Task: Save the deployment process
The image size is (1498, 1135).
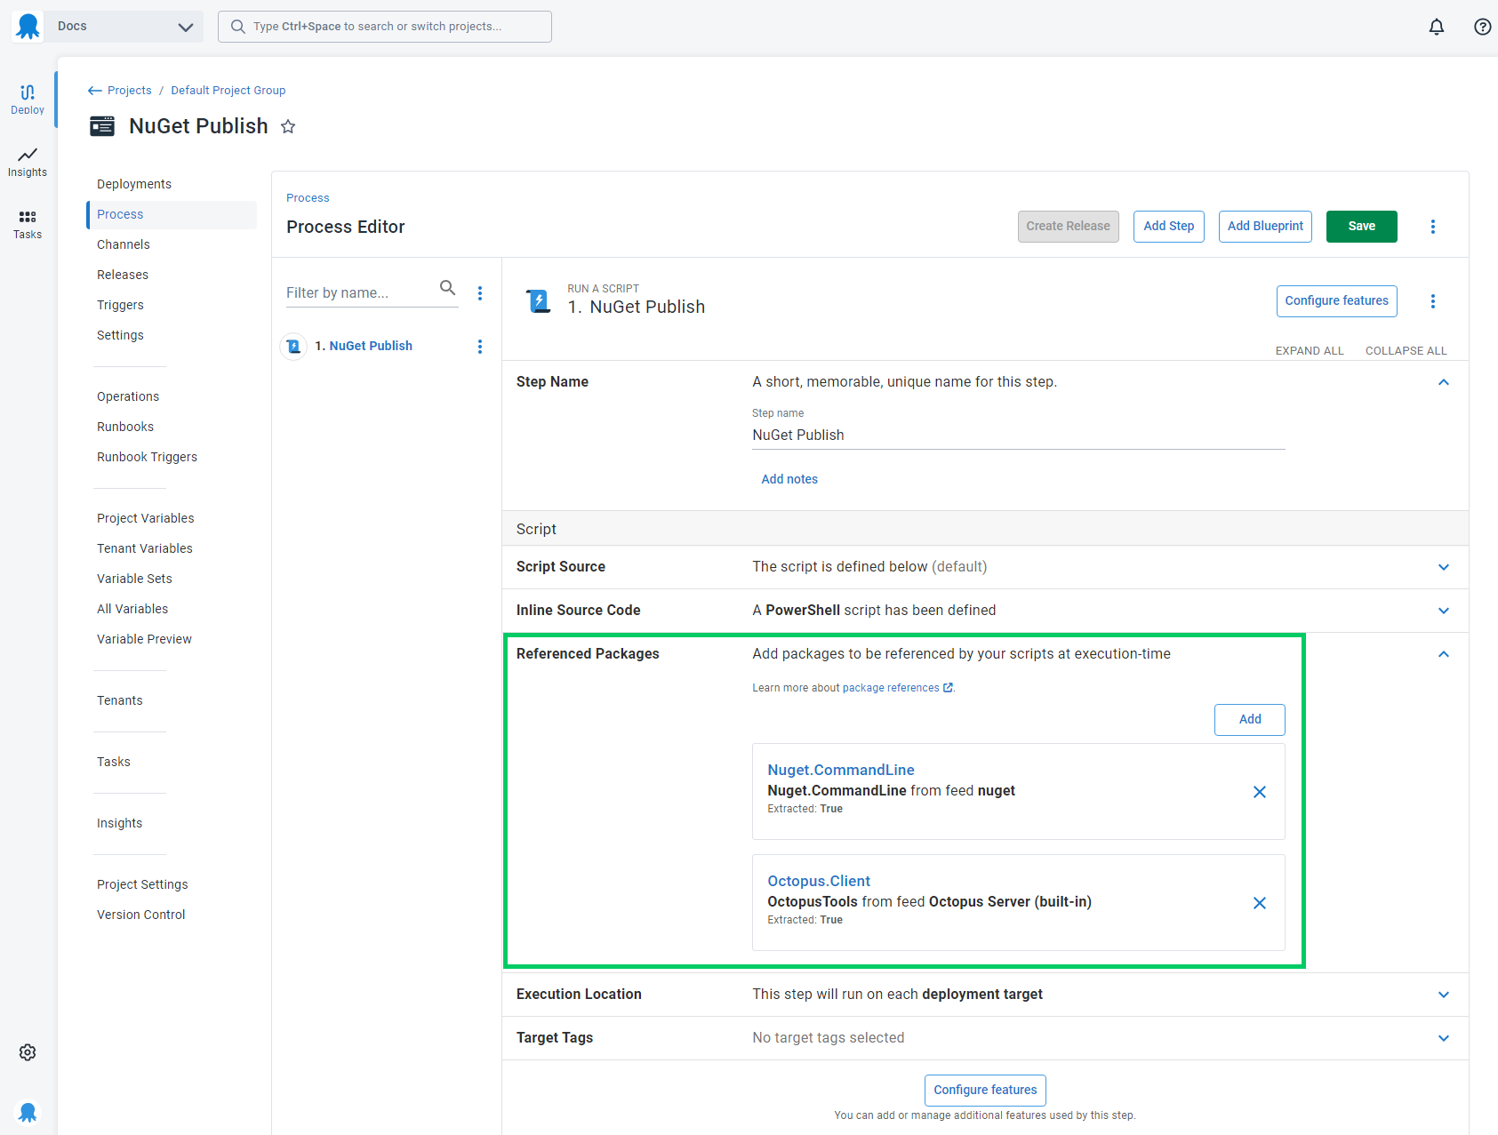Action: tap(1361, 227)
